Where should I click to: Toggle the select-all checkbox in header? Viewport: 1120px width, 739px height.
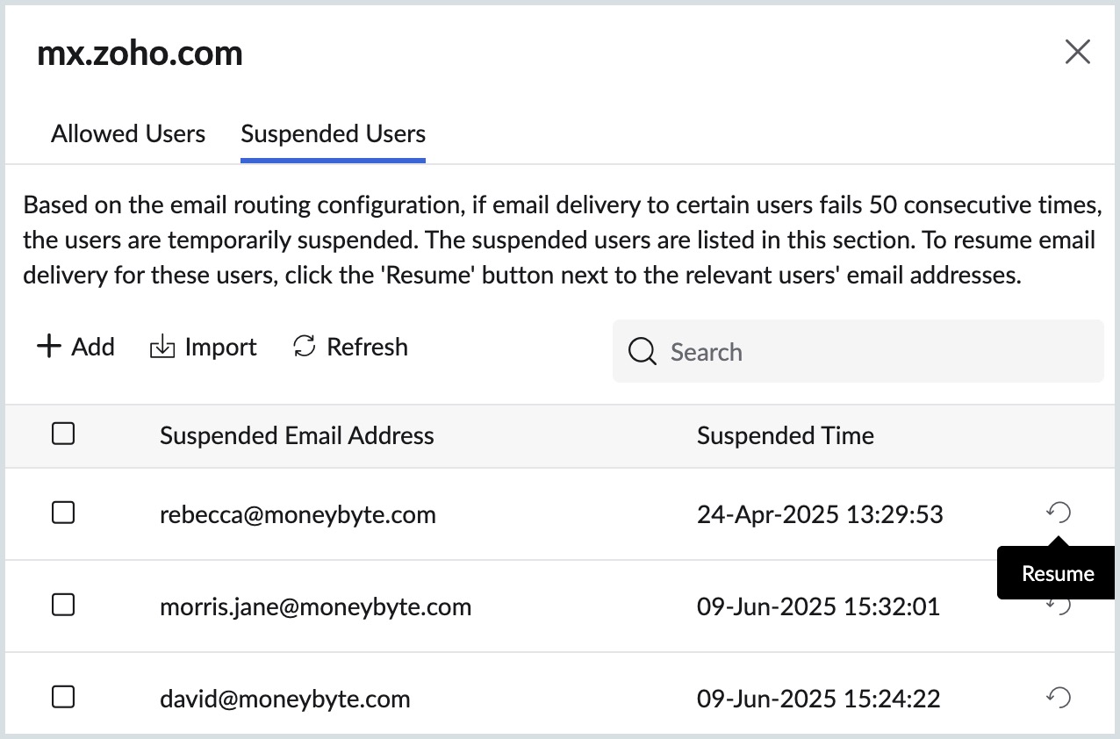click(x=63, y=434)
